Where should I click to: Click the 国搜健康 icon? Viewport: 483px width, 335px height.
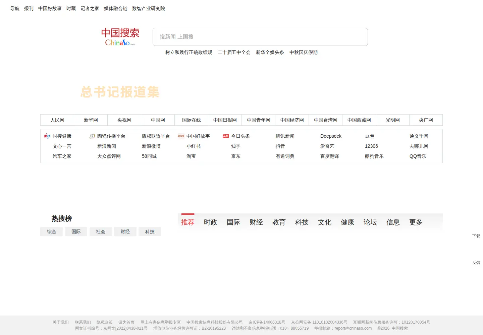click(x=47, y=136)
